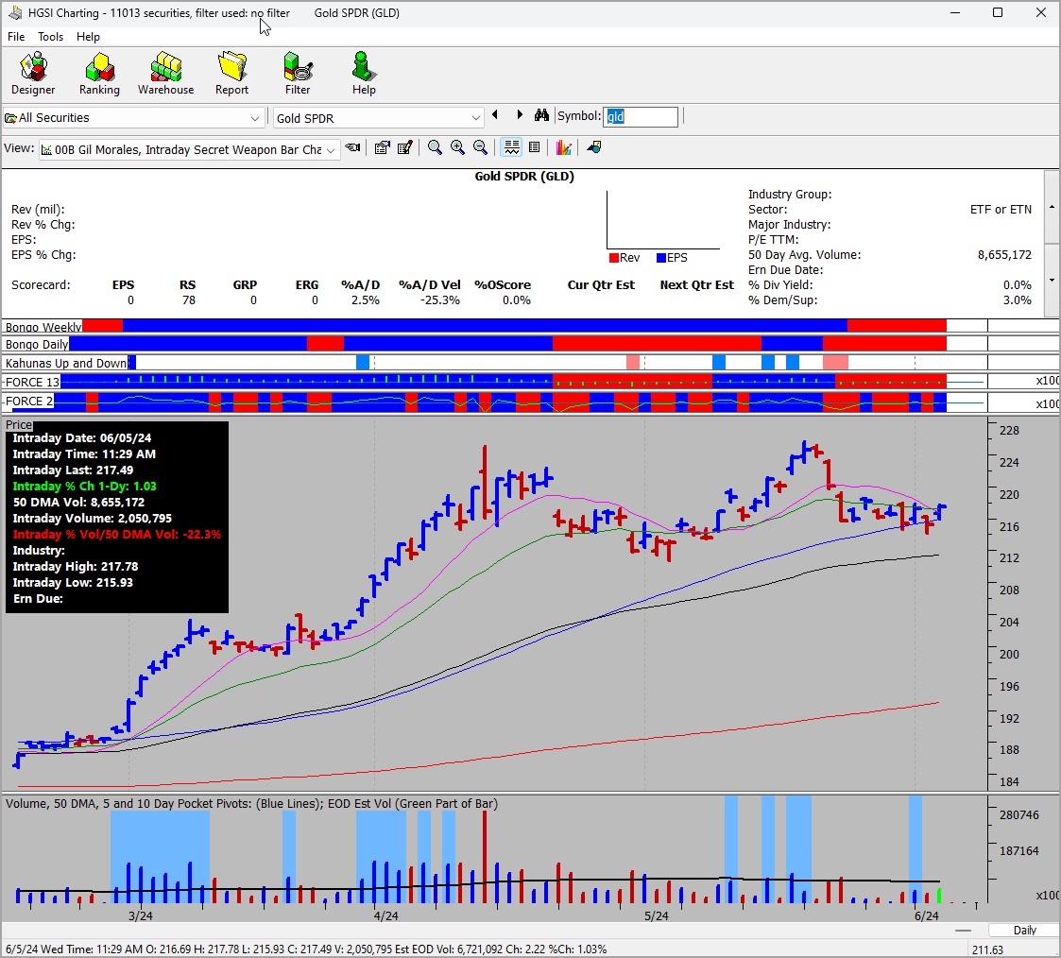Open the Filter tool in the toolbar
Screen dimensions: 1061x958
(x=298, y=74)
